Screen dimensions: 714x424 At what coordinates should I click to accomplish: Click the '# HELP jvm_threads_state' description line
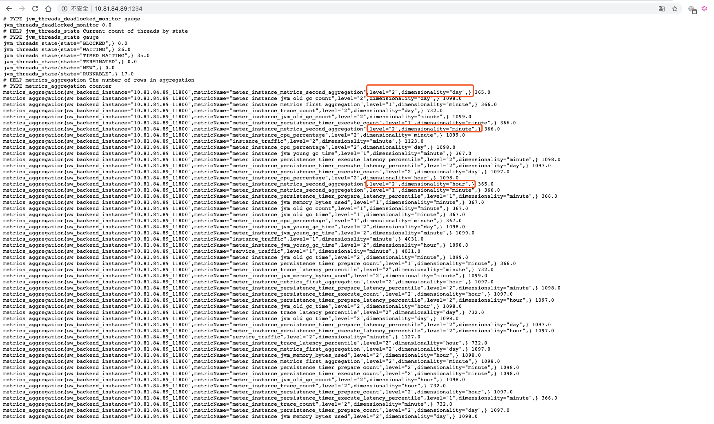(96, 31)
